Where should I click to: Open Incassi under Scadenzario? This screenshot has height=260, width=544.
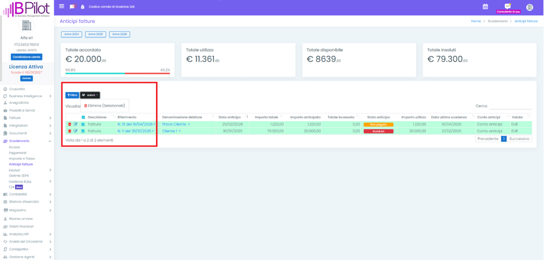coord(14,147)
